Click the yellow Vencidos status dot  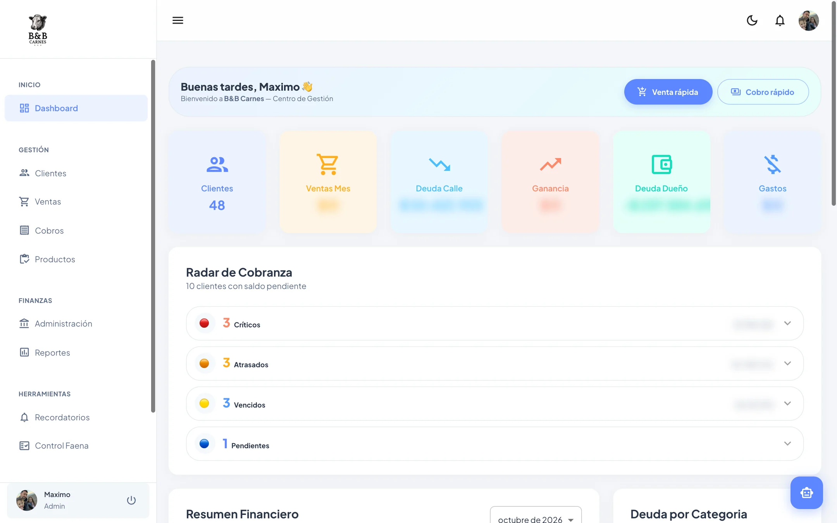click(204, 403)
